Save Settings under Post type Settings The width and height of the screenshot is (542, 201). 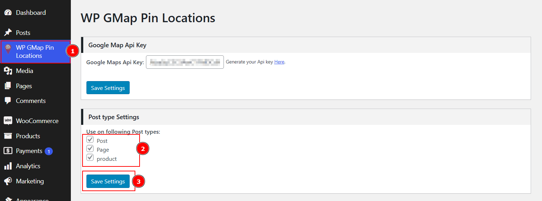point(108,181)
